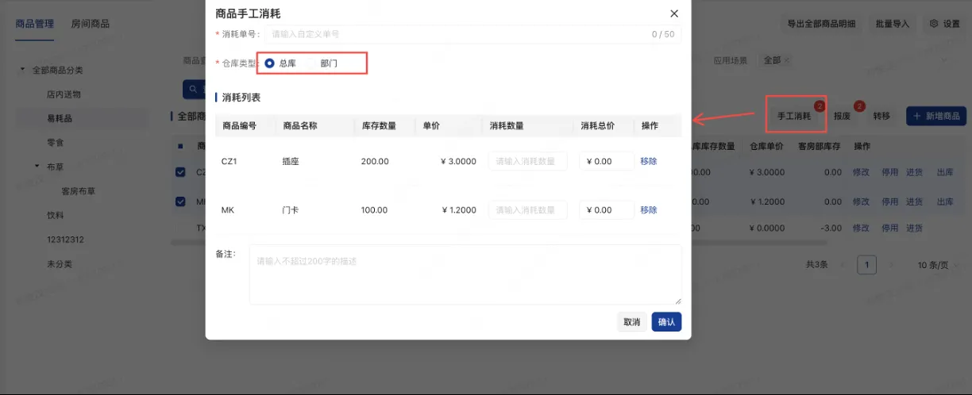The height and width of the screenshot is (395, 972).
Task: Select 12312312 category
Action: point(65,240)
